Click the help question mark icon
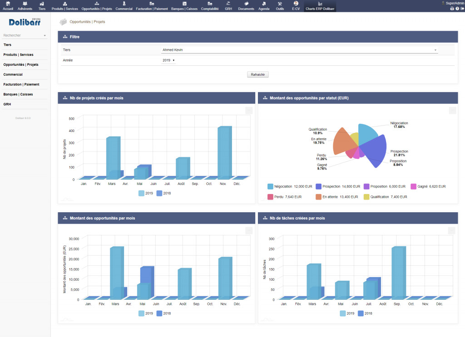The image size is (465, 337). 457,9
